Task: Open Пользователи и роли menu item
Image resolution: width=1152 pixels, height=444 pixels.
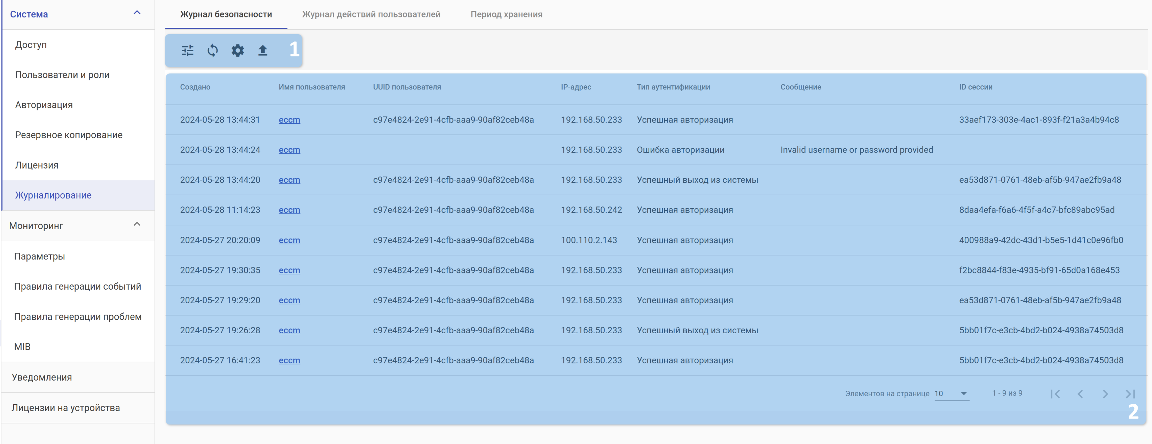Action: (x=62, y=75)
